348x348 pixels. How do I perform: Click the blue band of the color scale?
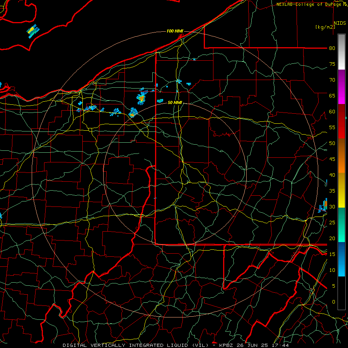tap(341, 259)
